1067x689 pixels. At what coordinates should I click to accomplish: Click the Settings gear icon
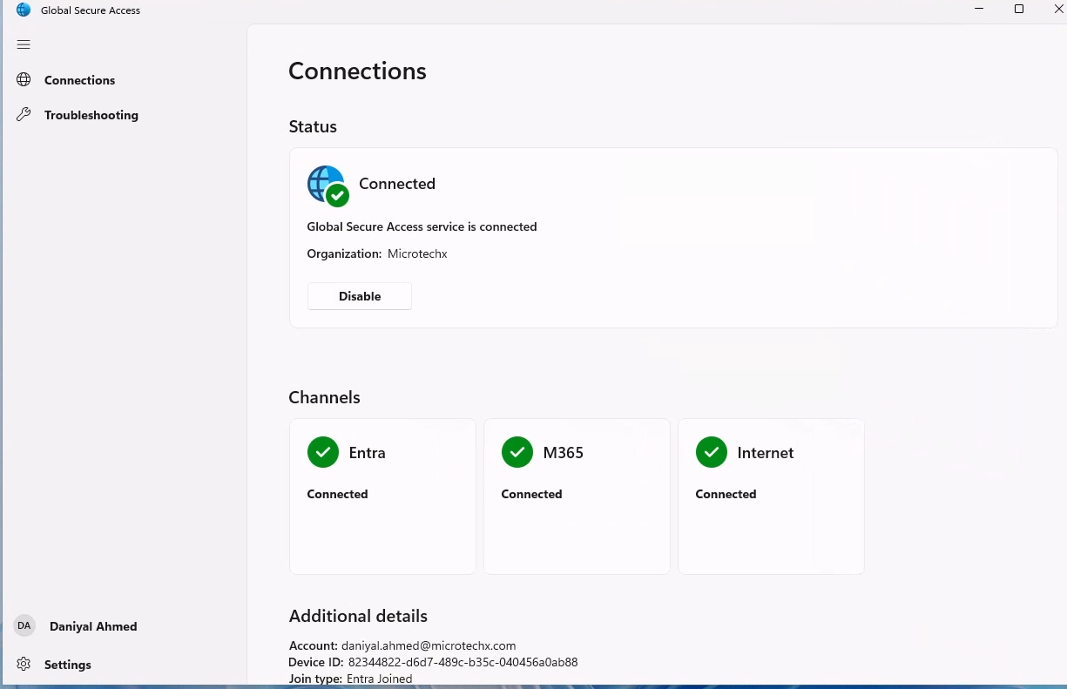(24, 665)
